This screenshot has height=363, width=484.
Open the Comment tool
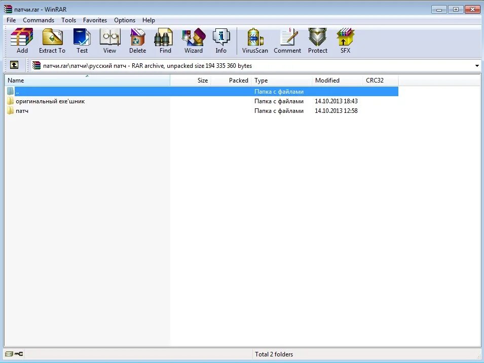pos(287,41)
